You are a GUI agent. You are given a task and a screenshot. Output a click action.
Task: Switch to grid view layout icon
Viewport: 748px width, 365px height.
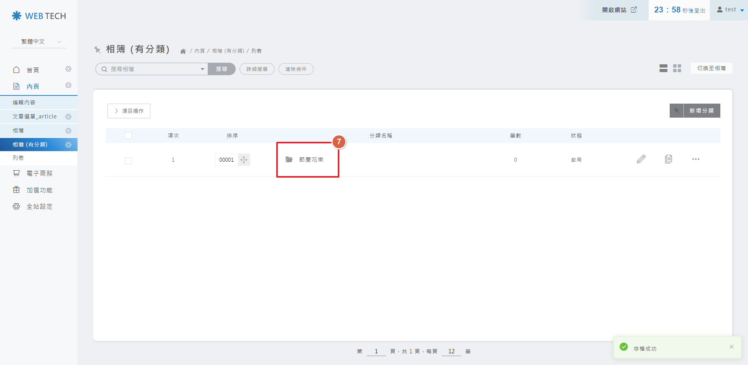click(x=677, y=69)
